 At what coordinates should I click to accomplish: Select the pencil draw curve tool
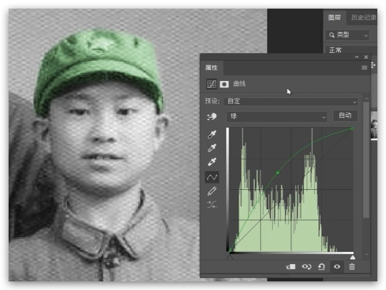coord(212,191)
